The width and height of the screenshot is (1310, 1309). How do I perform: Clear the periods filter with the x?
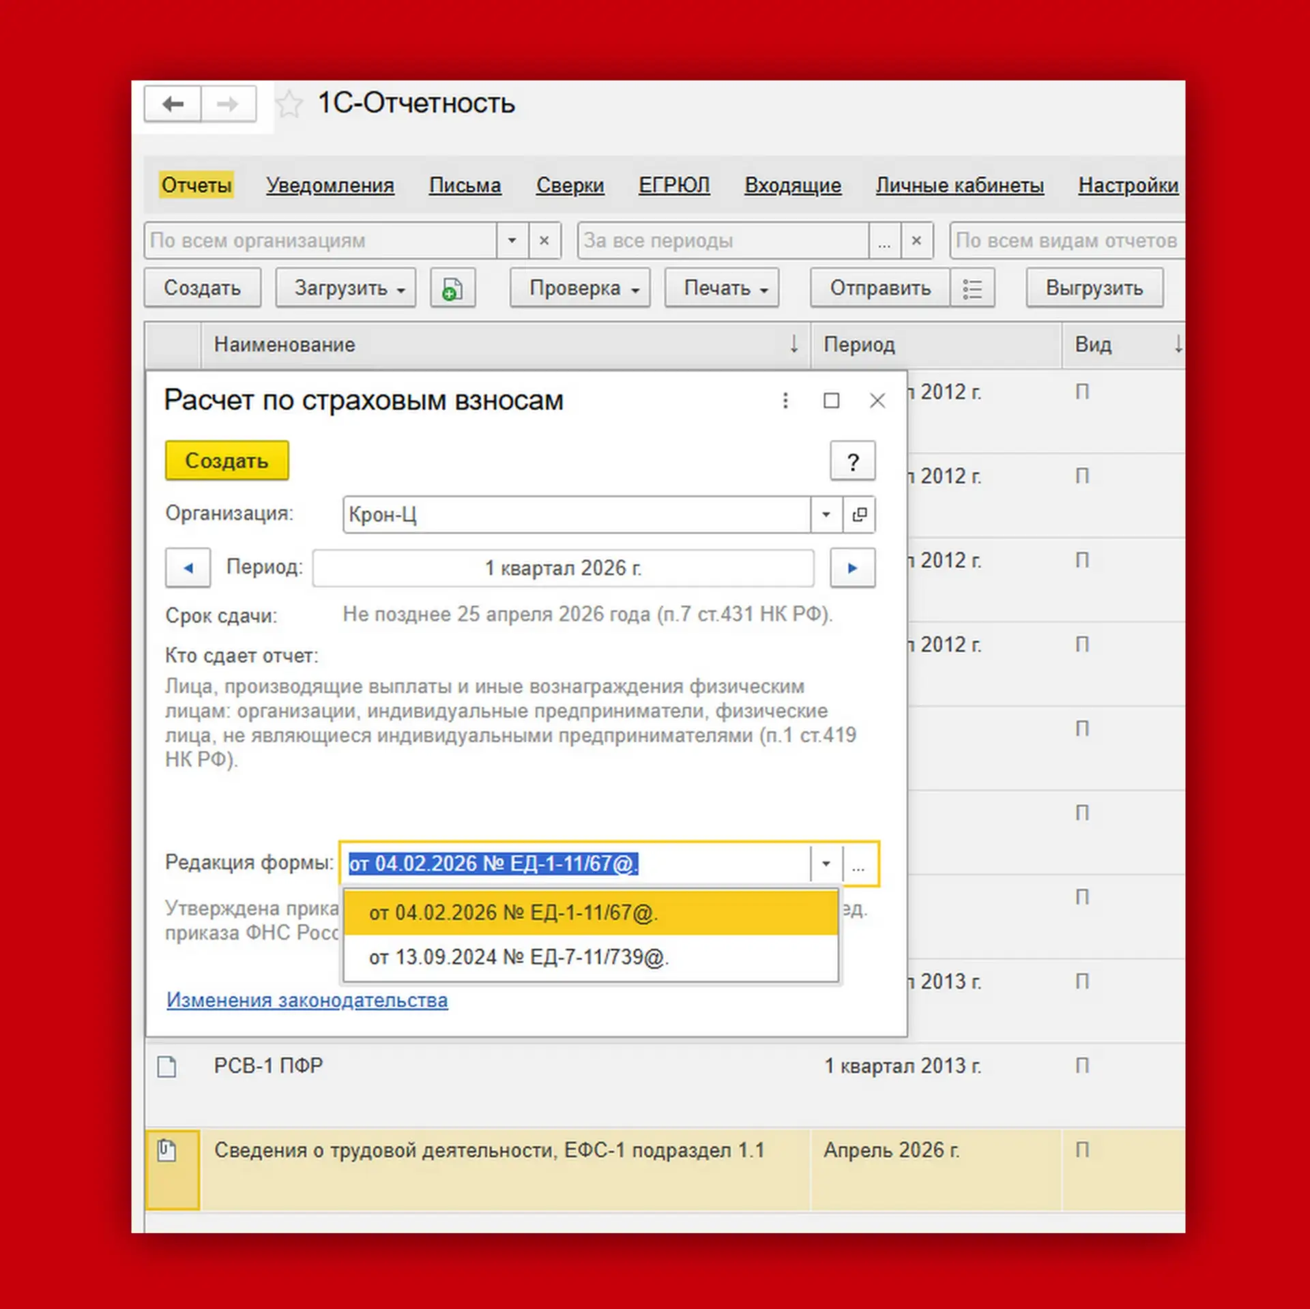(917, 241)
